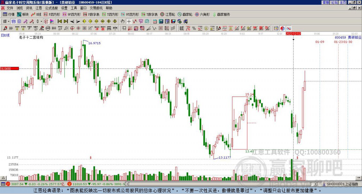Select the red pencil drawing tool

5,28
